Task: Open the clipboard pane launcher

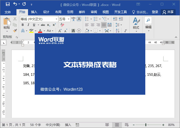Action: click(x=17, y=37)
